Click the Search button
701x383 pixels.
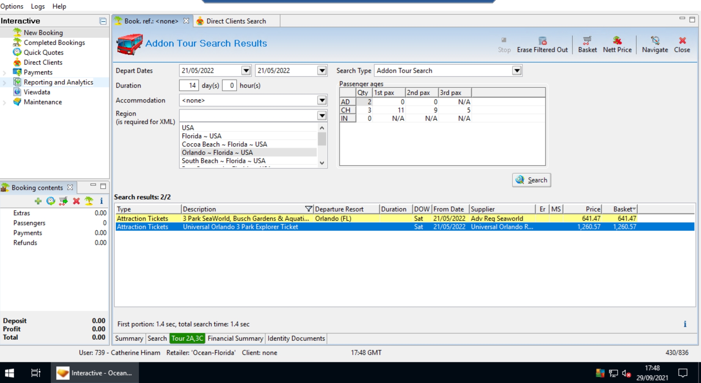coord(531,180)
